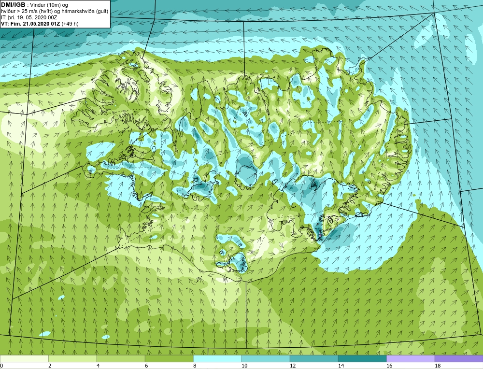Click the scale label '18'
The height and width of the screenshot is (369, 483).
[438, 366]
